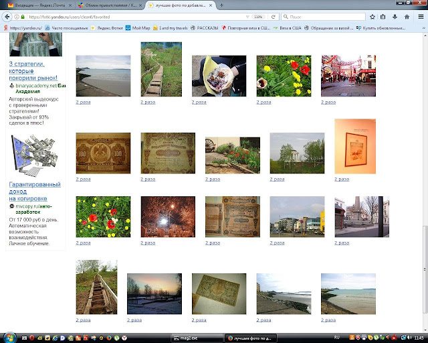The height and width of the screenshot is (343, 428).
Task: Select the лучшие фото по добавлению tab
Action: click(180, 5)
